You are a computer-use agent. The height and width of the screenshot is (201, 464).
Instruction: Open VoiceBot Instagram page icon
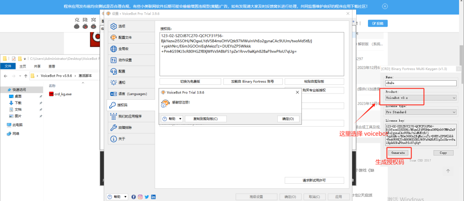point(140,197)
